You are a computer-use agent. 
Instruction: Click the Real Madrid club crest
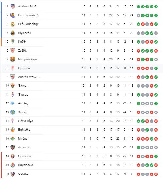coord(13,24)
